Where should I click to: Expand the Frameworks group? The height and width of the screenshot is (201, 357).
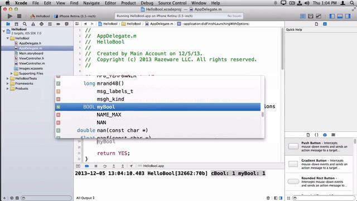pos(8,83)
